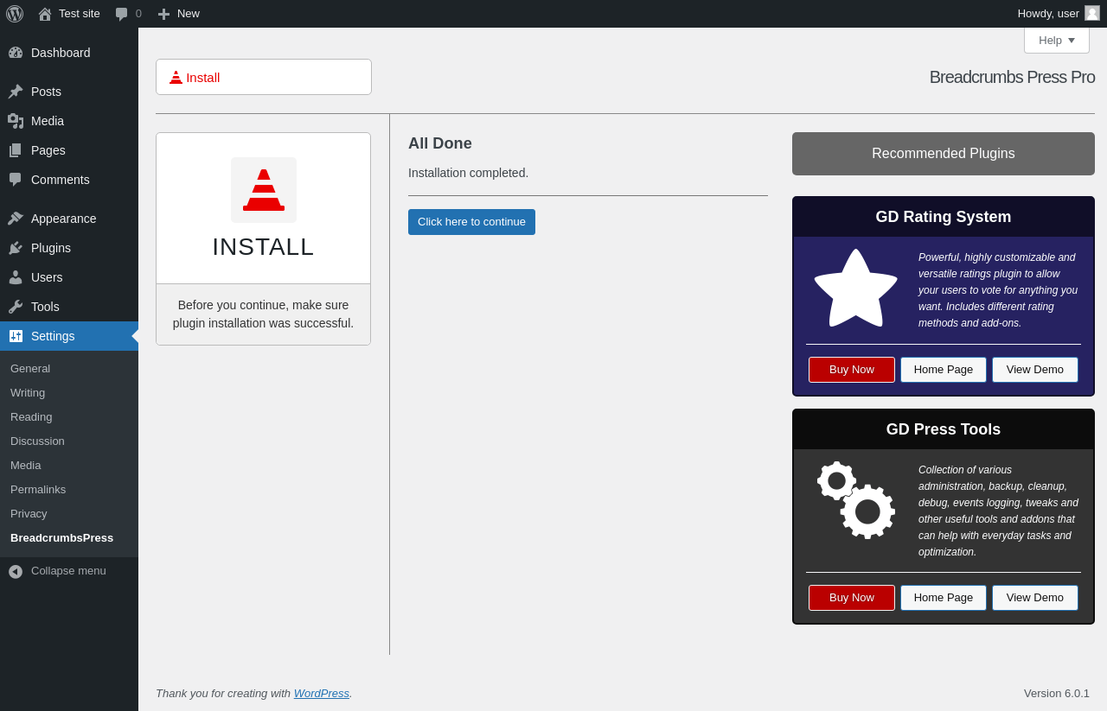This screenshot has width=1107, height=711.
Task: Open the Test site home link
Action: (x=69, y=14)
